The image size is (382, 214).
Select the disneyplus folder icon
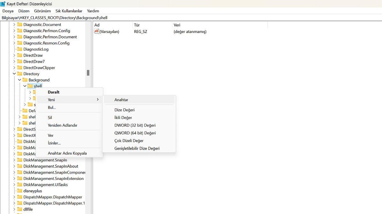click(19, 191)
